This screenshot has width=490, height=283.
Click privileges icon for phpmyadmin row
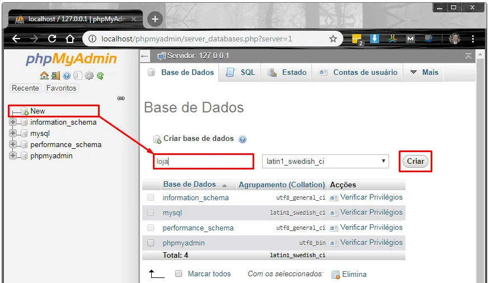pyautogui.click(x=334, y=243)
